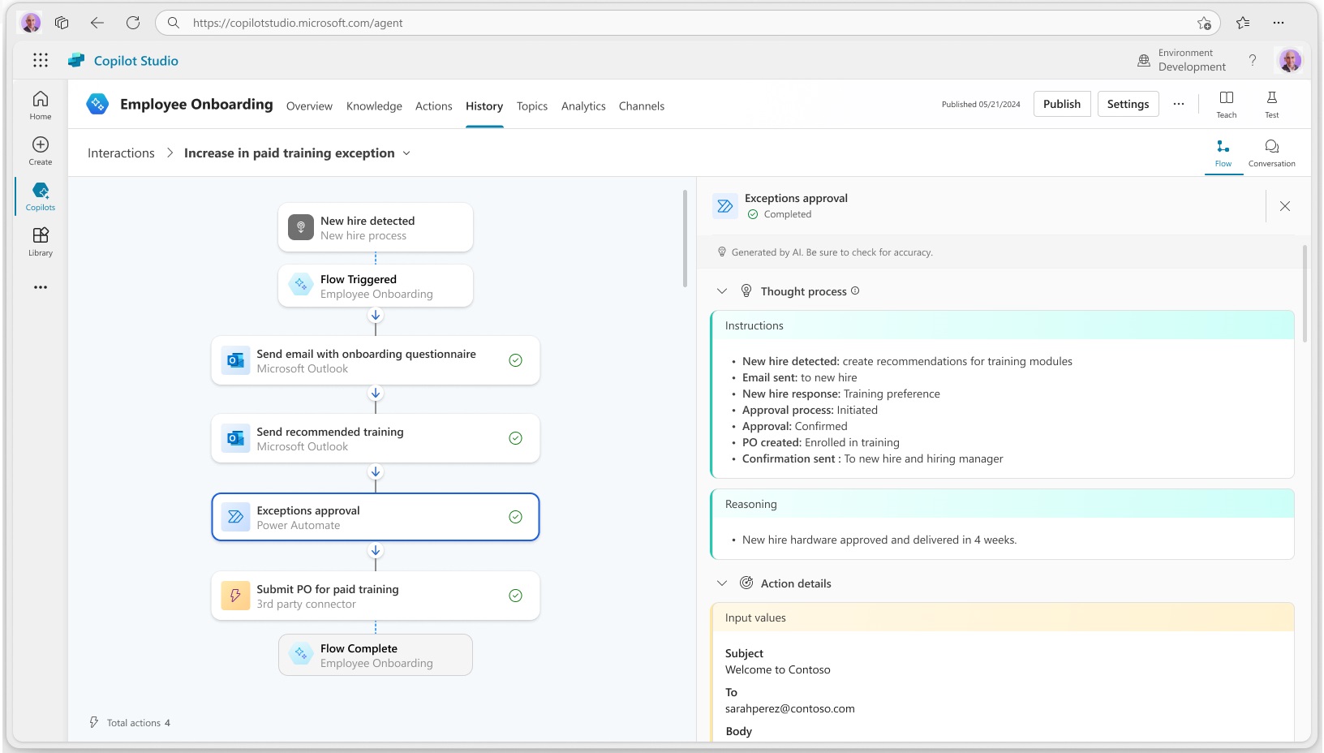Open the app launcher grid icon
The width and height of the screenshot is (1324, 753).
[x=41, y=60]
